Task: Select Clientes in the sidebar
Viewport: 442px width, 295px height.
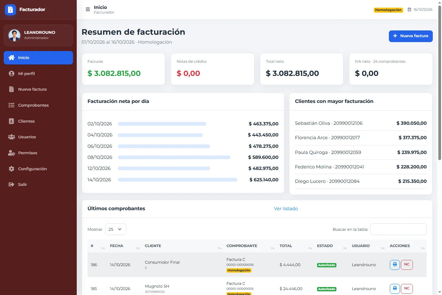Action: tap(38, 121)
